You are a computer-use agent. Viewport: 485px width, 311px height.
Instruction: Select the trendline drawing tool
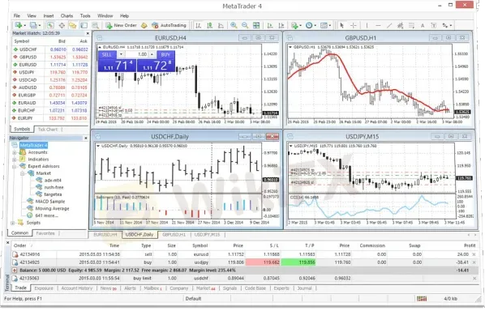tap(389, 26)
